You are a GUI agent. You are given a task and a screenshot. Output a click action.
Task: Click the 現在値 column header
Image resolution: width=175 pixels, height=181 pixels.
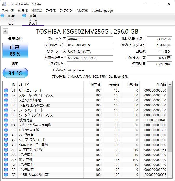click(93, 85)
